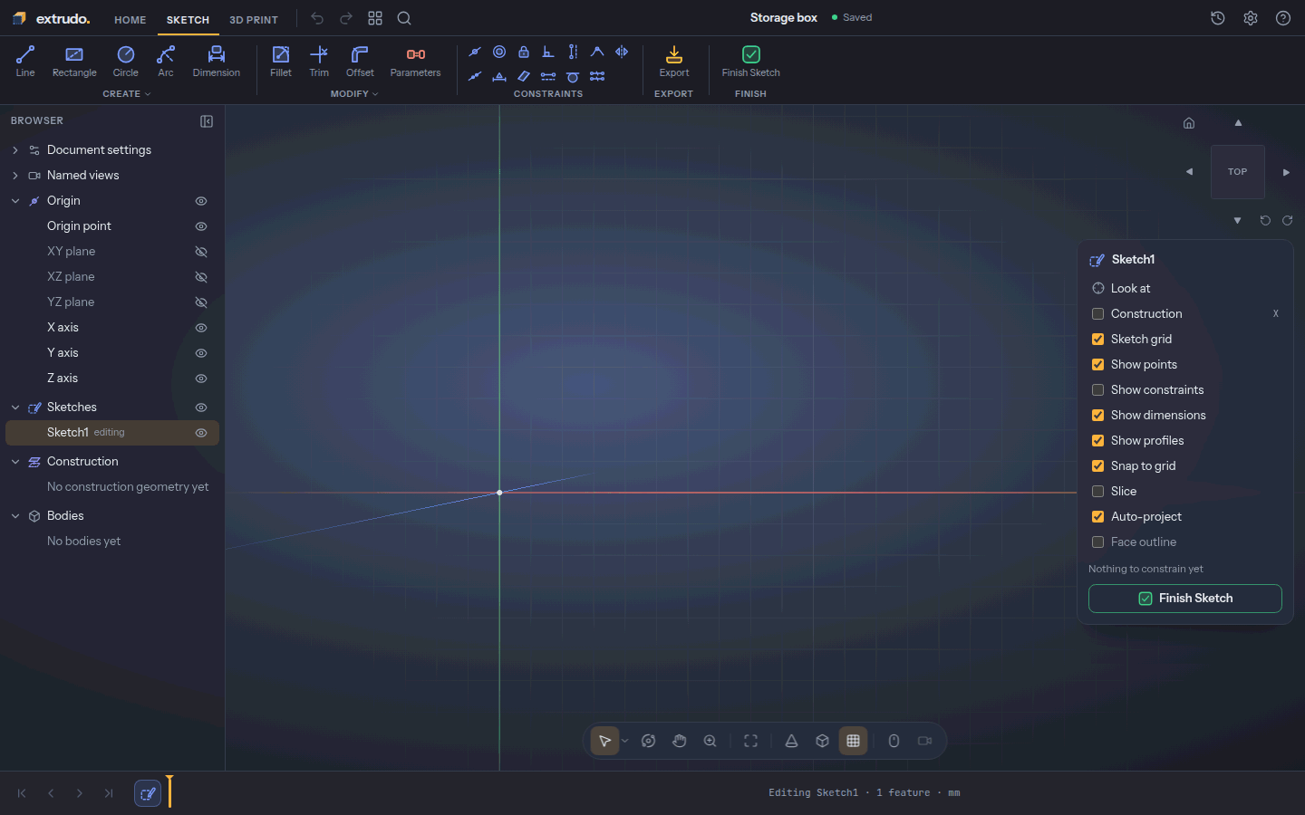The width and height of the screenshot is (1305, 815).
Task: Open the select tool dropdown arrow
Action: [x=624, y=741]
